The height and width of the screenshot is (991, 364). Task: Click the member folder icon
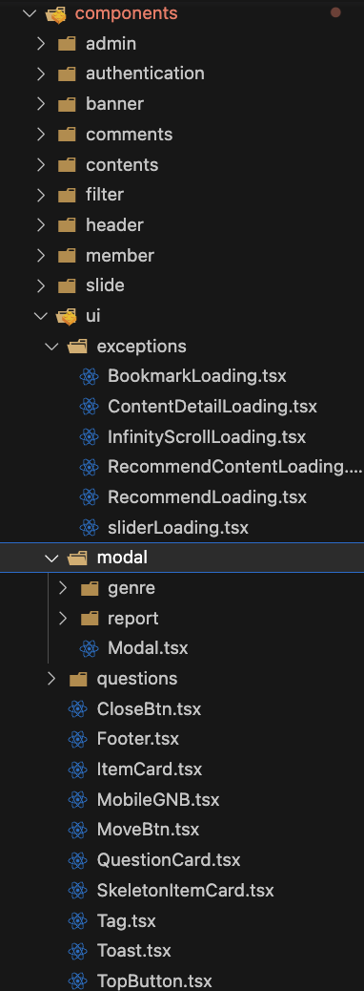[x=67, y=255]
